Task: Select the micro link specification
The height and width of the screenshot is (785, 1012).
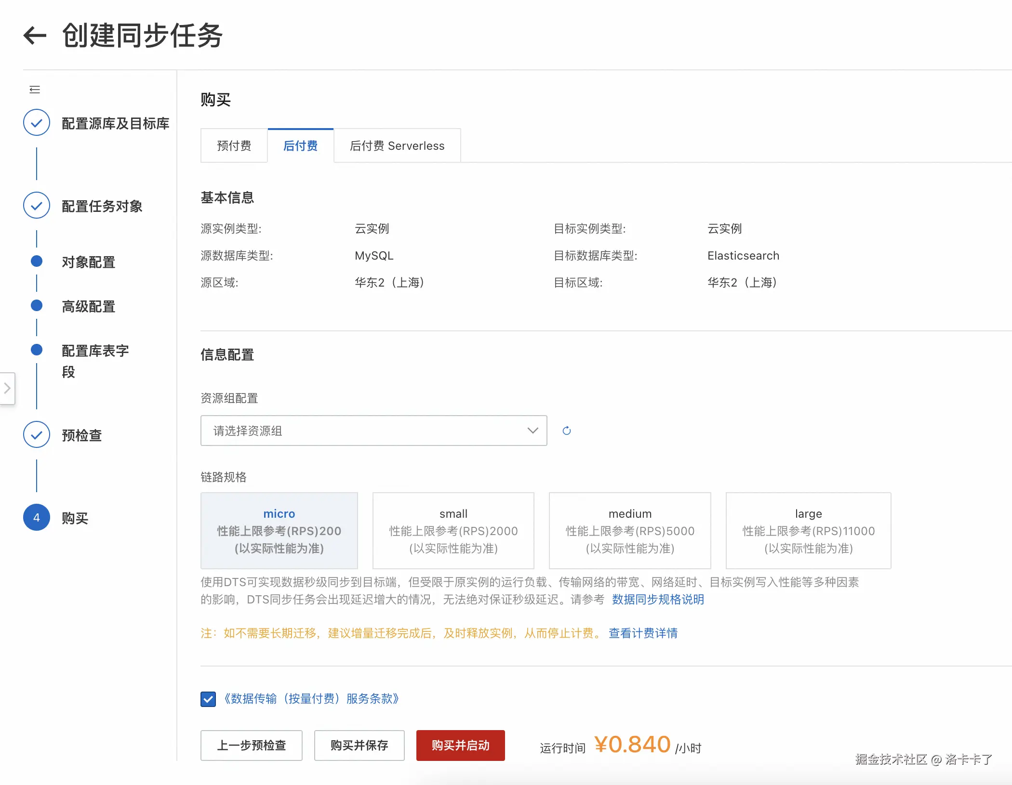Action: coord(279,531)
